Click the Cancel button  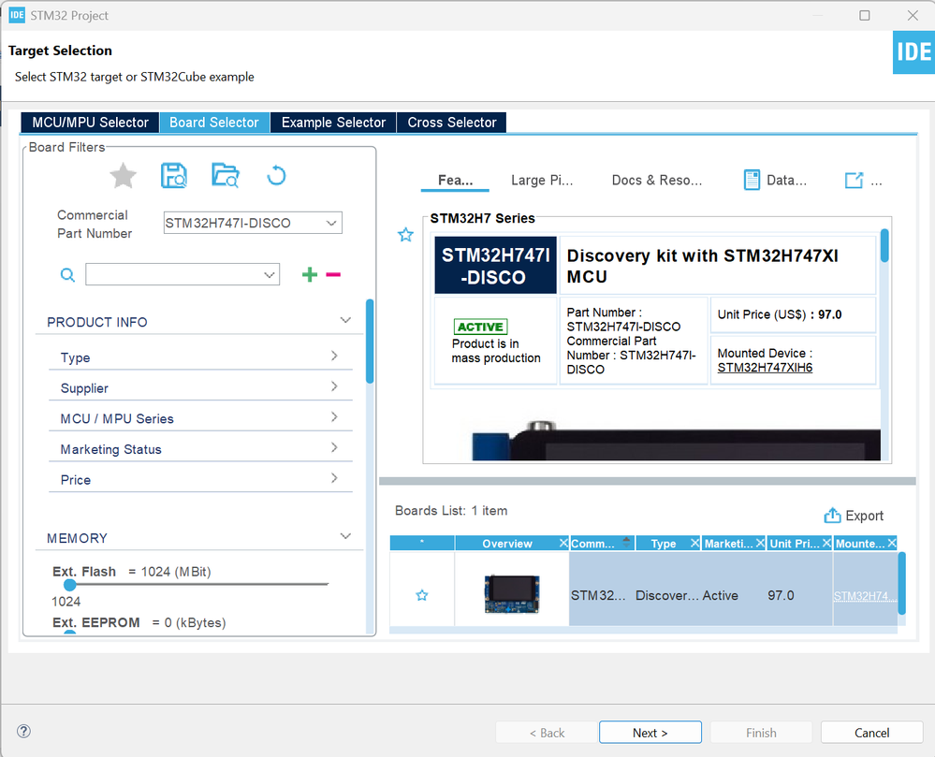[871, 733]
